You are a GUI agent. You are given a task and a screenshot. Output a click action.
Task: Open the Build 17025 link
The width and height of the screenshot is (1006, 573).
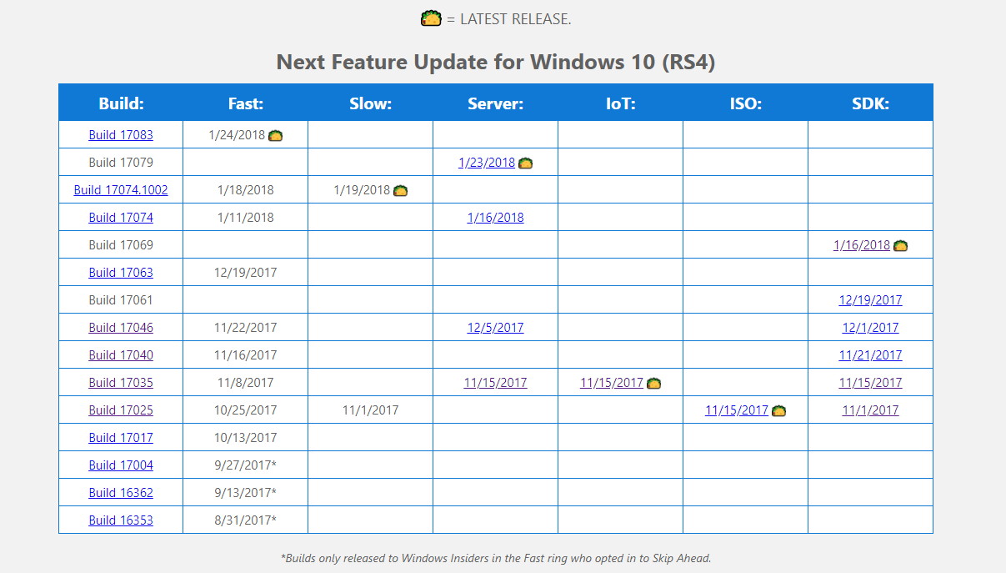click(121, 410)
